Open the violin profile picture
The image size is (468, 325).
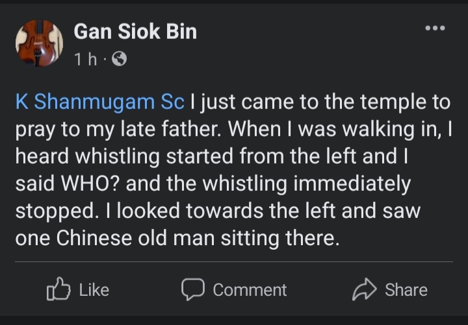39,43
